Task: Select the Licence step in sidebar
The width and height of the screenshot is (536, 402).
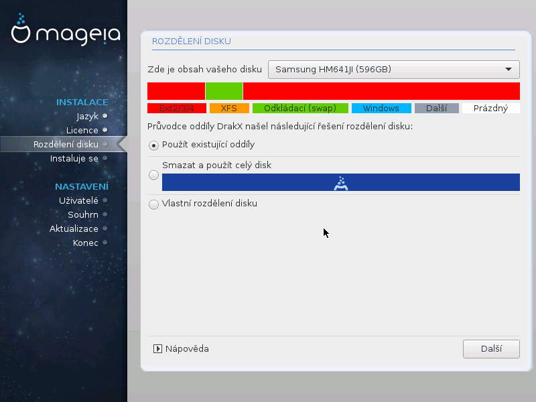Action: pyautogui.click(x=82, y=130)
